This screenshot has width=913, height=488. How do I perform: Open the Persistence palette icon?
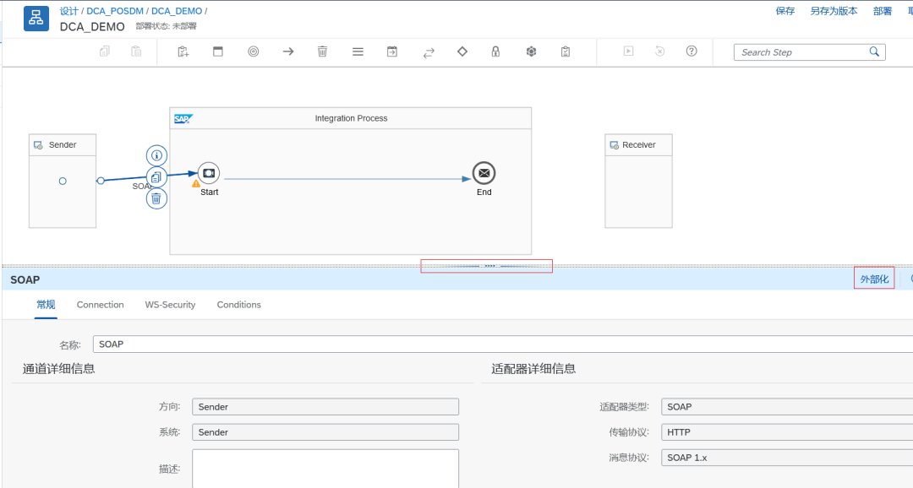click(x=531, y=52)
